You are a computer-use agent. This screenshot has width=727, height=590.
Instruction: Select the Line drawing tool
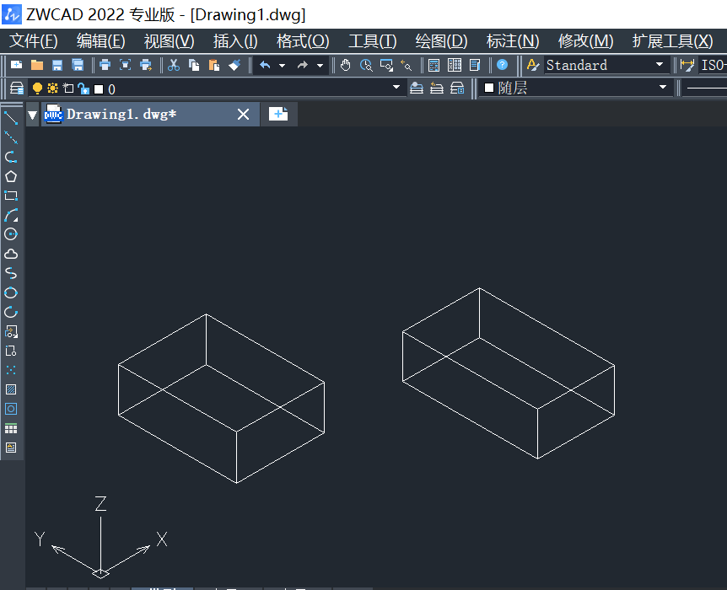click(11, 118)
